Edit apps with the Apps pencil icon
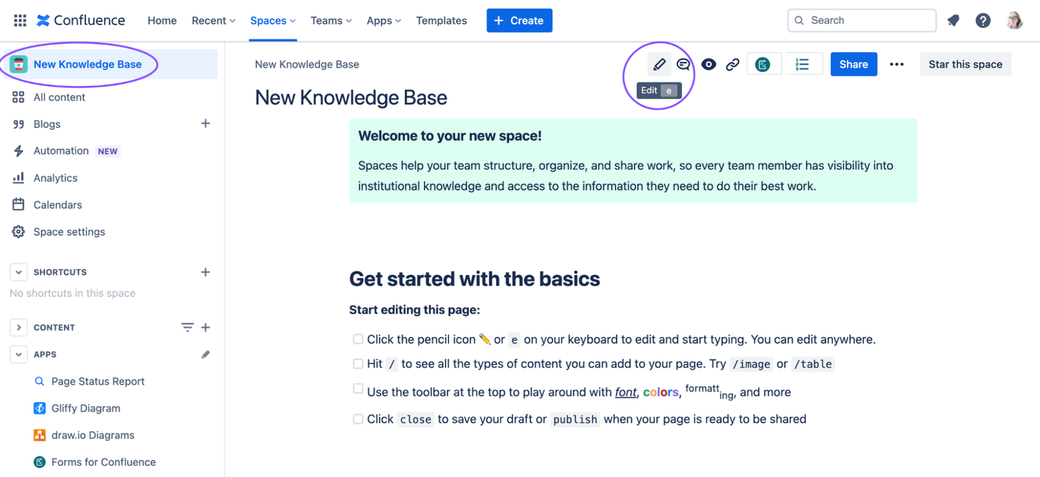This screenshot has width=1040, height=477. pos(206,354)
